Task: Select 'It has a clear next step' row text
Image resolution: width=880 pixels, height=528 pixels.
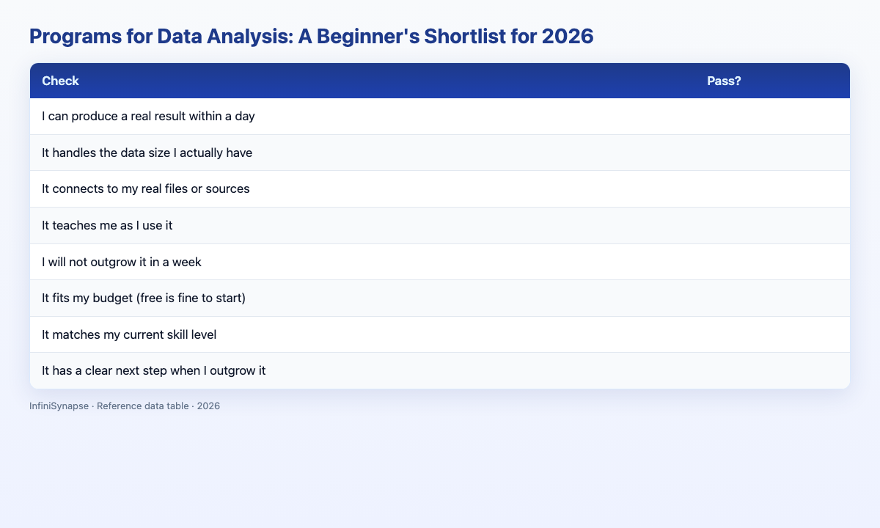Action: 154,370
